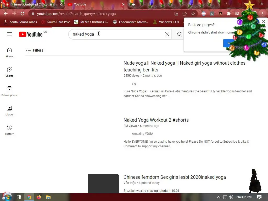Go back with the browser back arrow

6,14
